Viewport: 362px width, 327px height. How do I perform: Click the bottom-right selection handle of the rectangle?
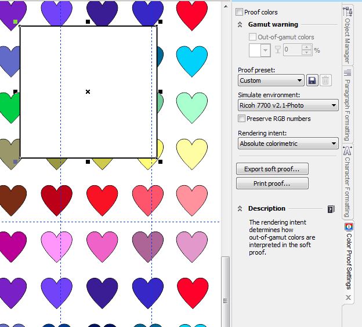(x=160, y=162)
